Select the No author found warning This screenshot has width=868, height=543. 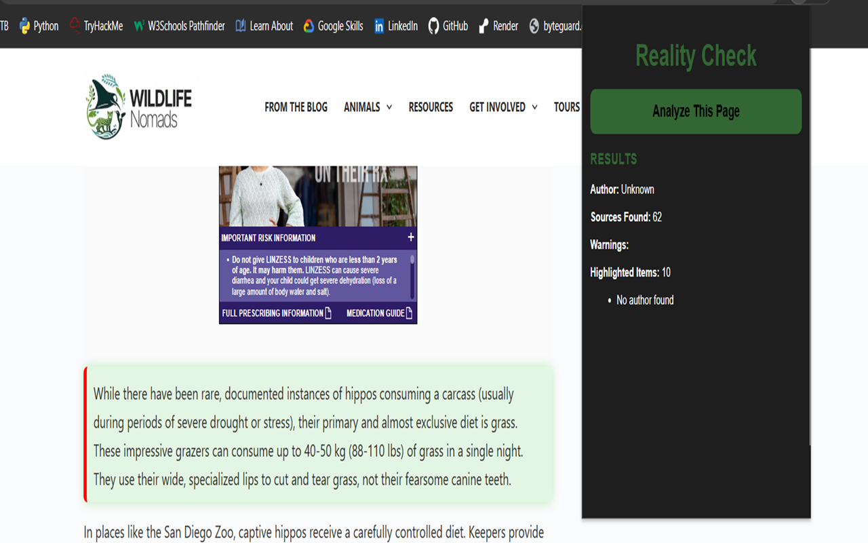[x=645, y=300]
